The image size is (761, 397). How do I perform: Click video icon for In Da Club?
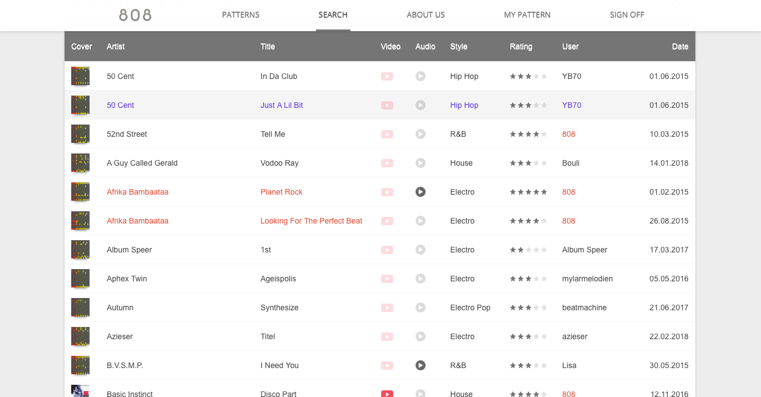point(387,76)
